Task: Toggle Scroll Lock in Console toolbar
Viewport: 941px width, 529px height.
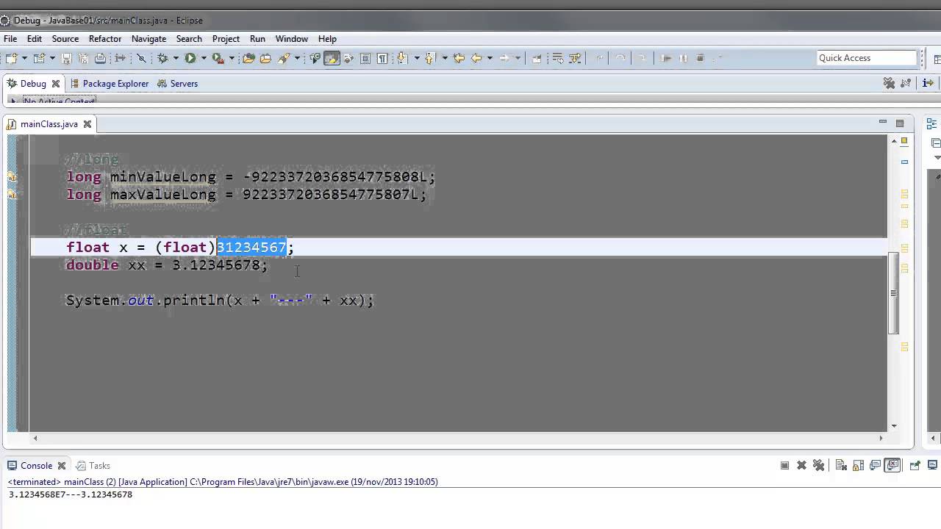Action: 858,465
